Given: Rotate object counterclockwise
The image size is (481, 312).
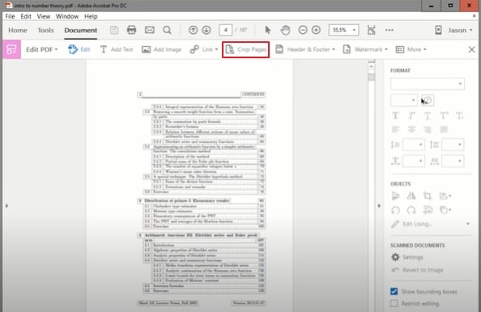Looking at the screenshot, I should click(x=395, y=210).
